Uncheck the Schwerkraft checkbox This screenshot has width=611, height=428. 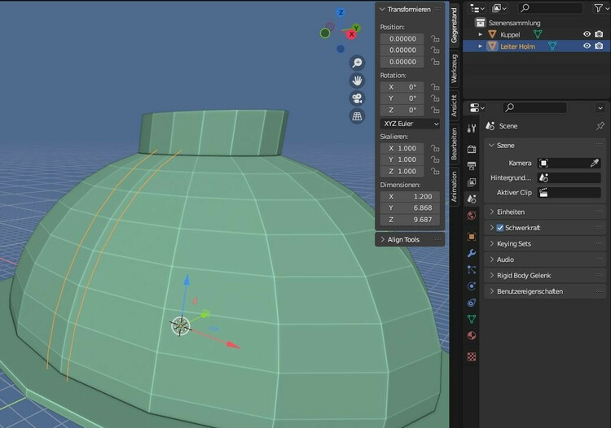tap(500, 228)
